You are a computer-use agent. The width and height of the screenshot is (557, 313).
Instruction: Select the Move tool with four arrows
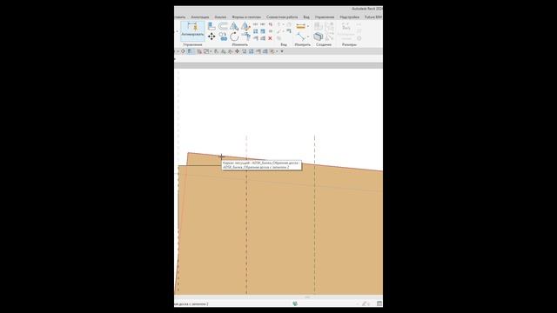[211, 37]
